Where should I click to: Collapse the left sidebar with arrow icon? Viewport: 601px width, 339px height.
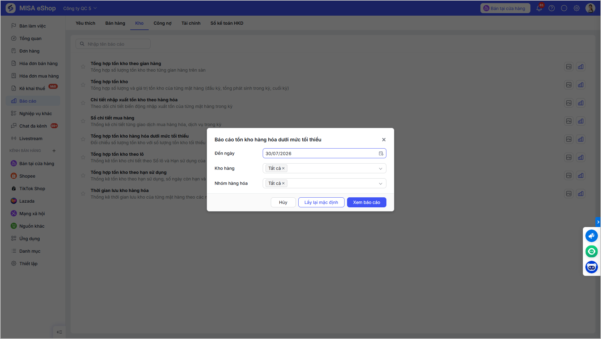(59, 332)
